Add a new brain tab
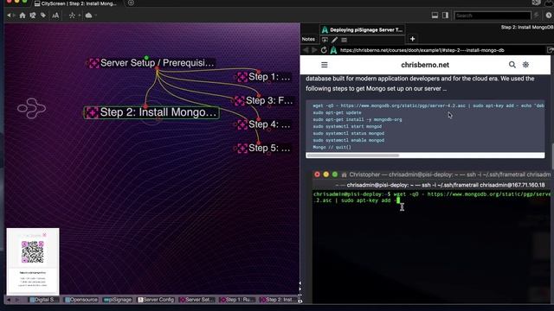554x311 pixels. coord(131,3)
